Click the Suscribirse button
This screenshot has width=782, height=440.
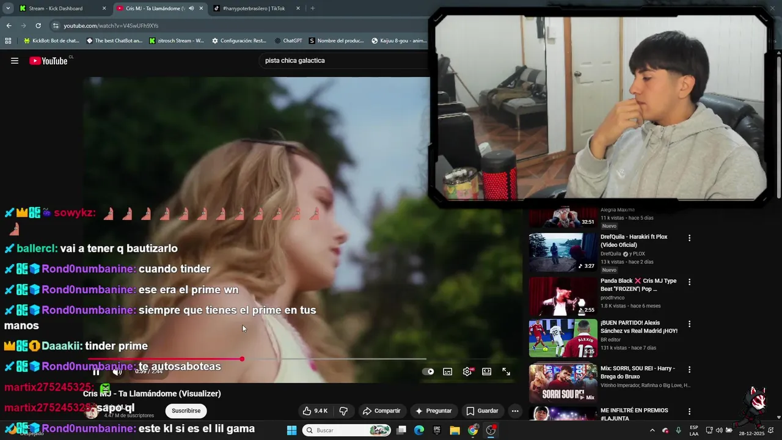[186, 411]
